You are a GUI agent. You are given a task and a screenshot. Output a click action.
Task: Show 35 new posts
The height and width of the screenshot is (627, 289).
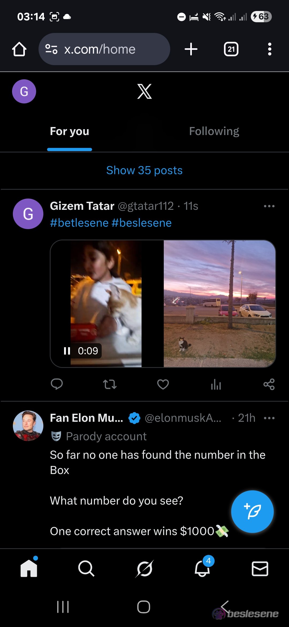[x=144, y=170]
